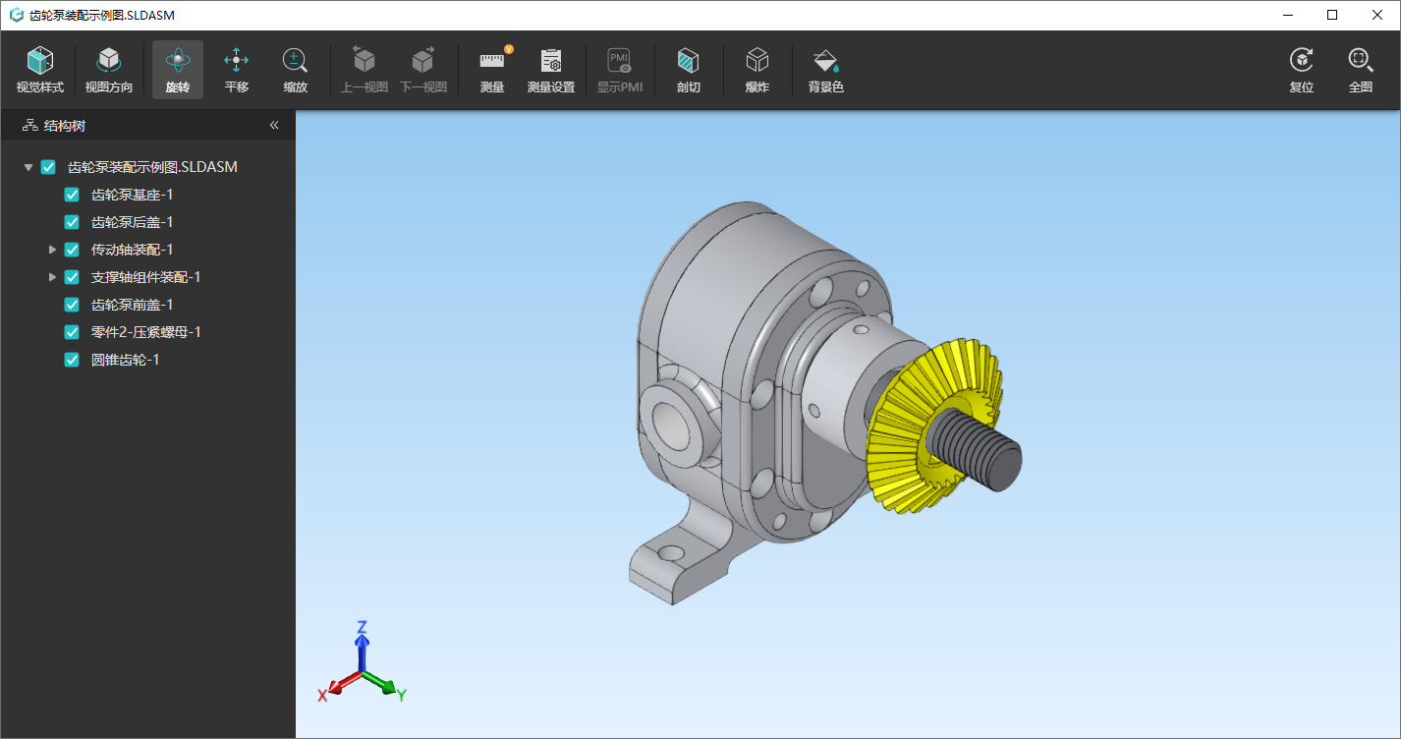Expand the 传动轴装配-1 tree node
Viewport: 1401px width, 739px height.
point(53,250)
